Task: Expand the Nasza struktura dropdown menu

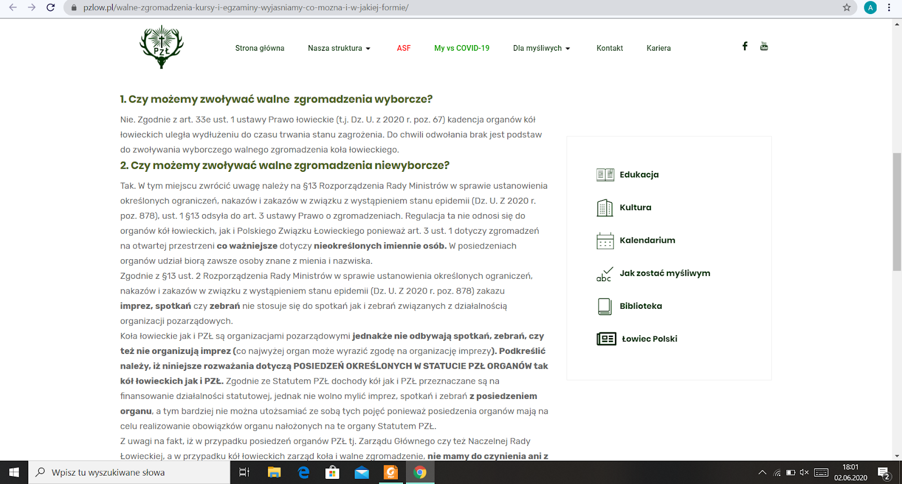Action: (339, 48)
